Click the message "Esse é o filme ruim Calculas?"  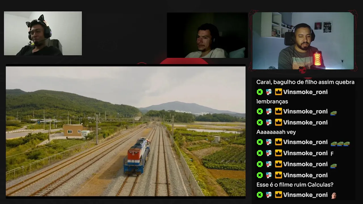(x=295, y=185)
